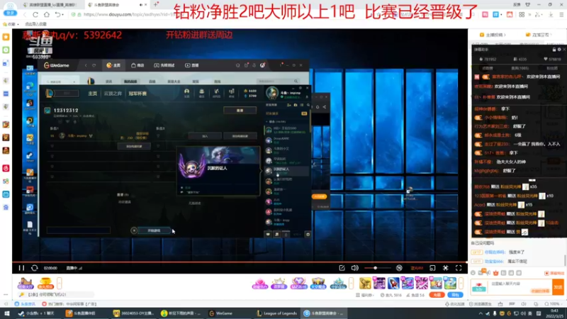Click the orange 充值 recharge button

click(x=437, y=295)
